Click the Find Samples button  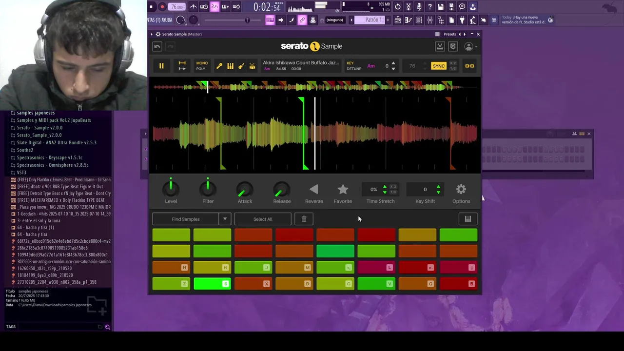tap(186, 219)
